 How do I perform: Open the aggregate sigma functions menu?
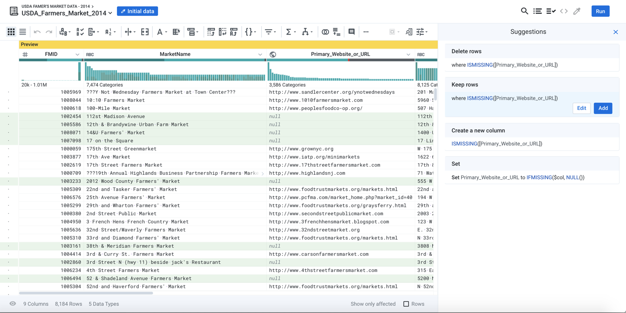pyautogui.click(x=290, y=32)
